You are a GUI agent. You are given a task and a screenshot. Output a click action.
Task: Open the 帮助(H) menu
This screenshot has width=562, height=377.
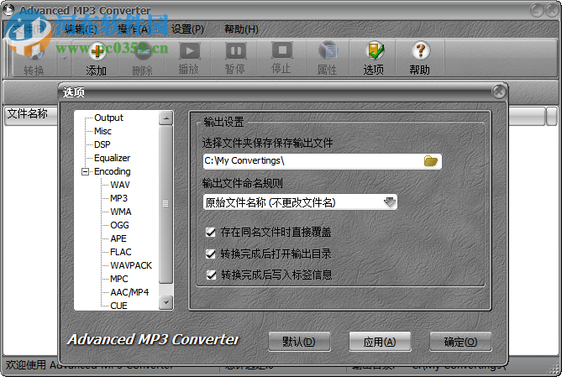(241, 29)
